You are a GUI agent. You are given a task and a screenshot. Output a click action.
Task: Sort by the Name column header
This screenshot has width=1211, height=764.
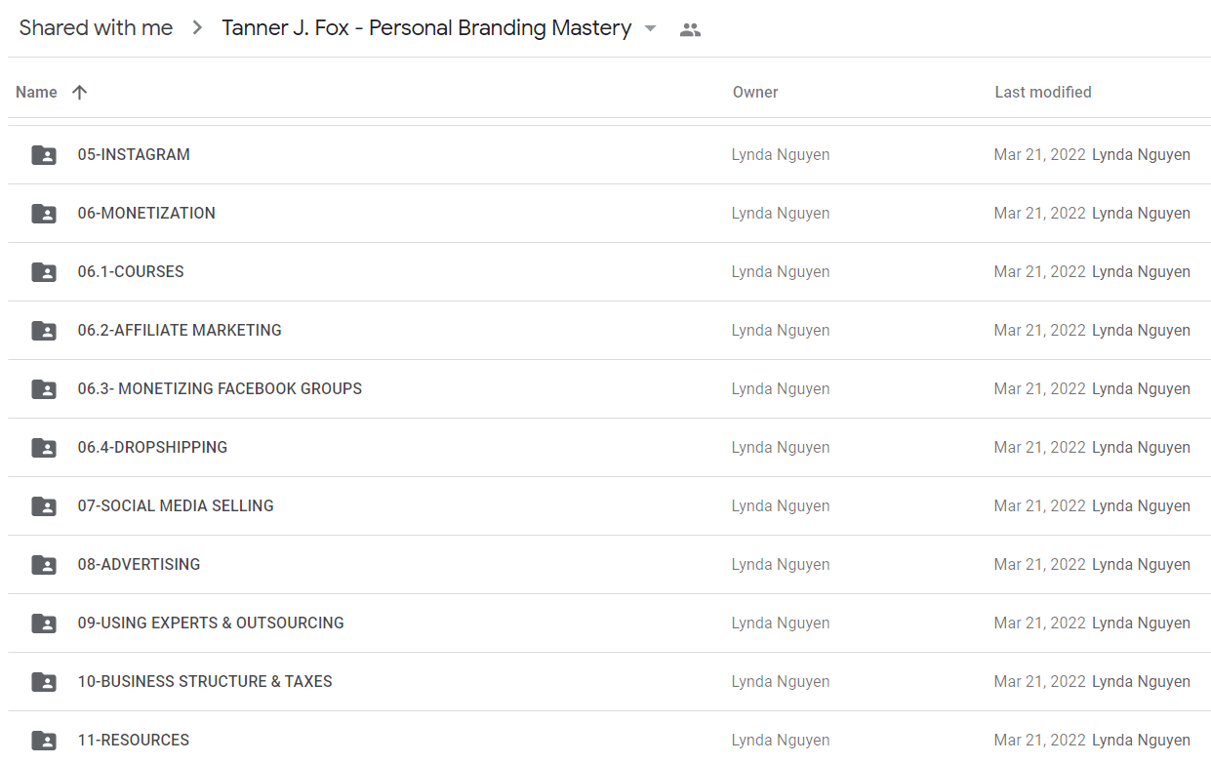[36, 92]
